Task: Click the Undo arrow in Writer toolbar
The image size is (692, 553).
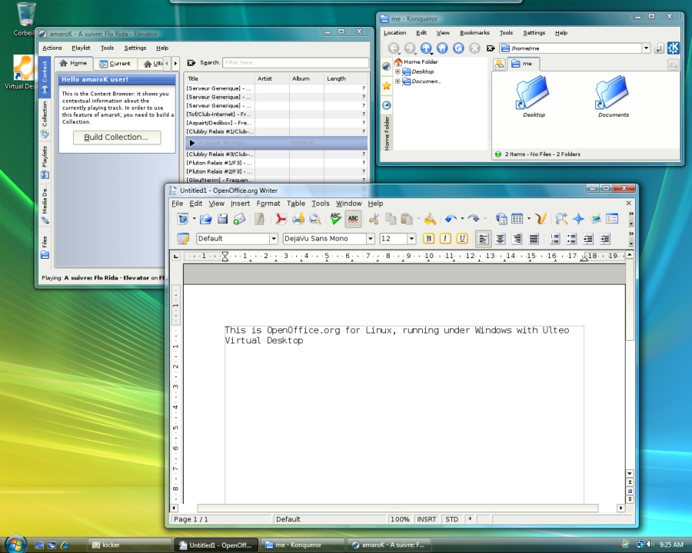Action: [x=451, y=220]
